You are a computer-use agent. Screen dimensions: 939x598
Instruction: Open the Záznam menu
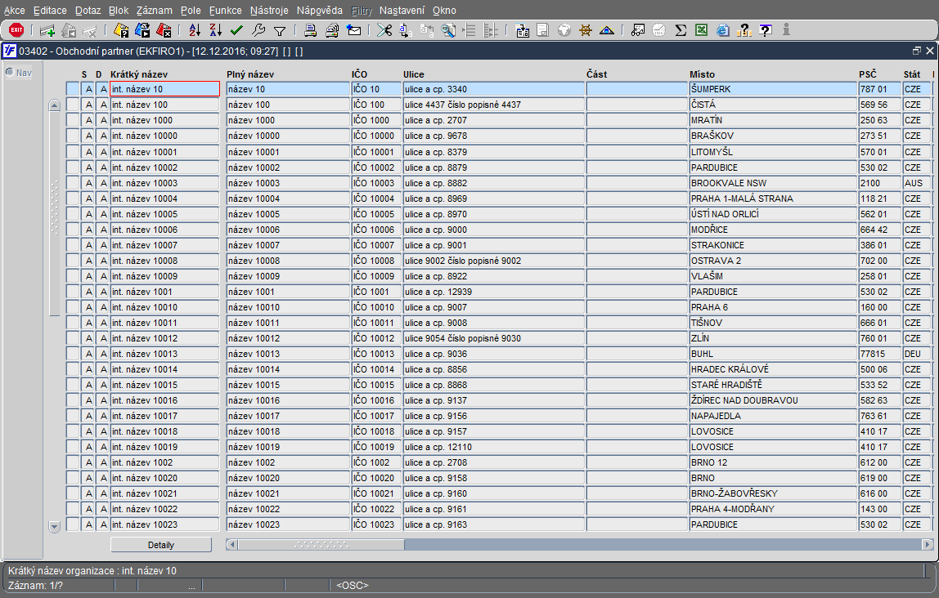pos(155,10)
